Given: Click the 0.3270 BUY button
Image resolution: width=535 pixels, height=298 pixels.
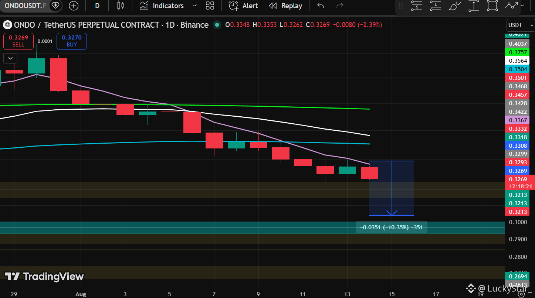Looking at the screenshot, I should (72, 41).
